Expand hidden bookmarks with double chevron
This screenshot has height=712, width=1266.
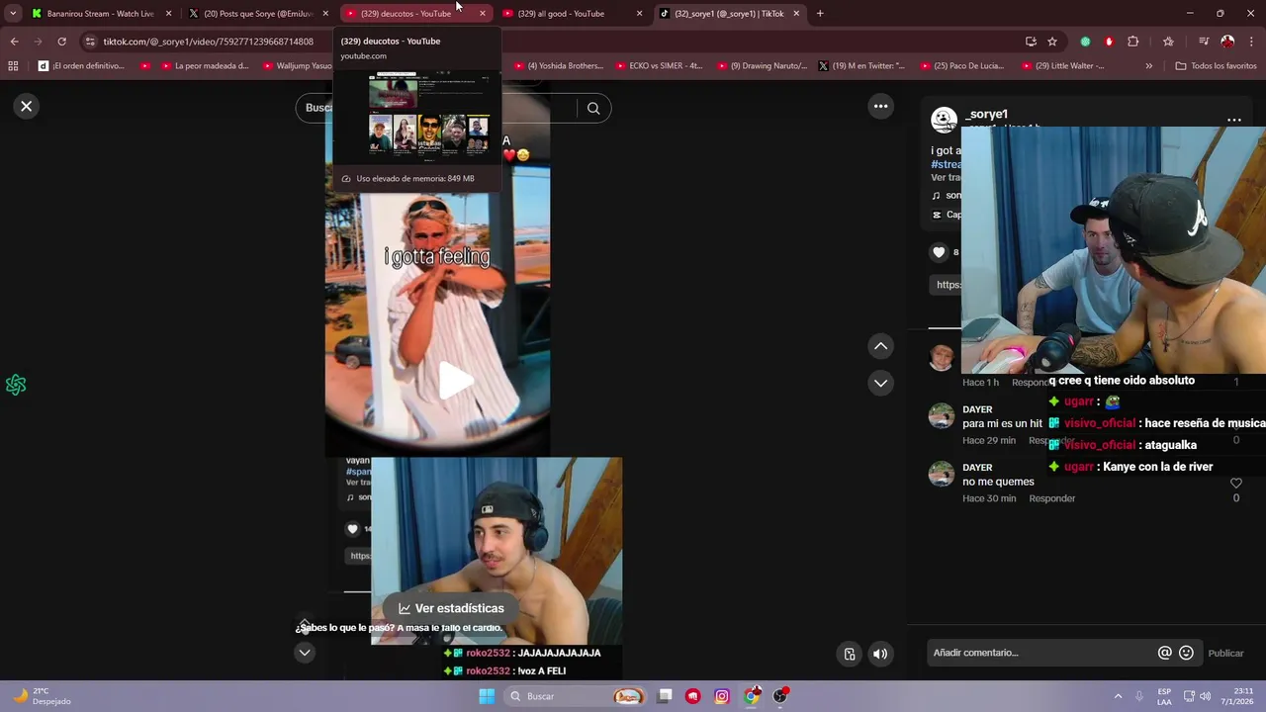coord(1148,66)
